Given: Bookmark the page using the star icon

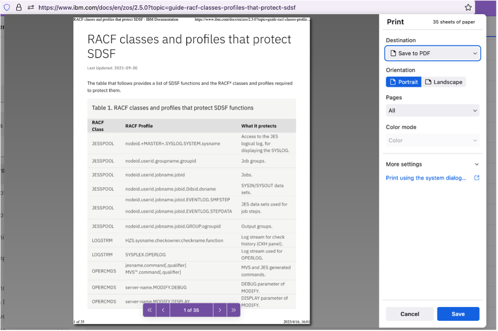Looking at the screenshot, I should [468, 7].
